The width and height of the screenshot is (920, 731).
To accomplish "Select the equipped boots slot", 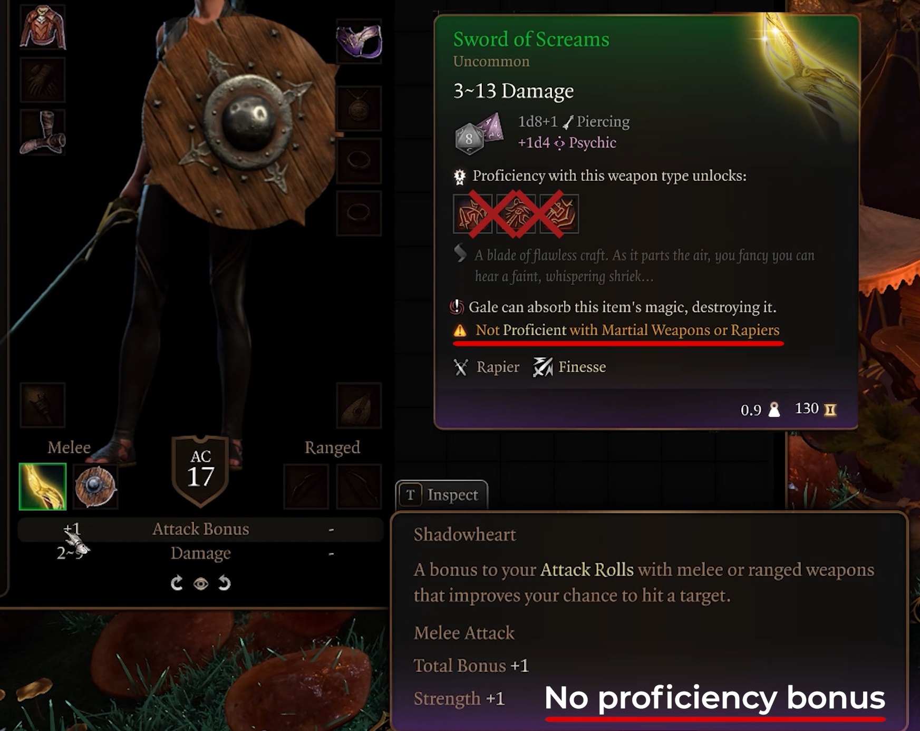I will (x=42, y=132).
